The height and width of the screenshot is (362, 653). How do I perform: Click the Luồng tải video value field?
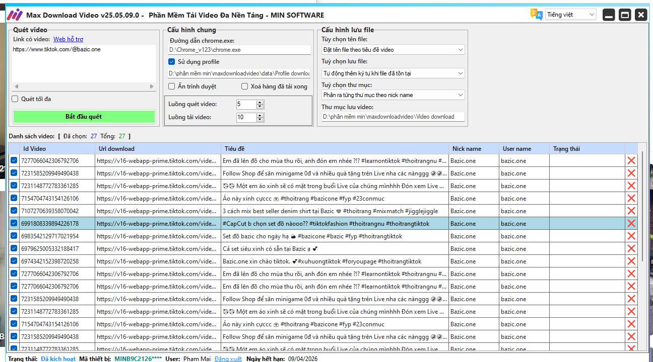246,117
